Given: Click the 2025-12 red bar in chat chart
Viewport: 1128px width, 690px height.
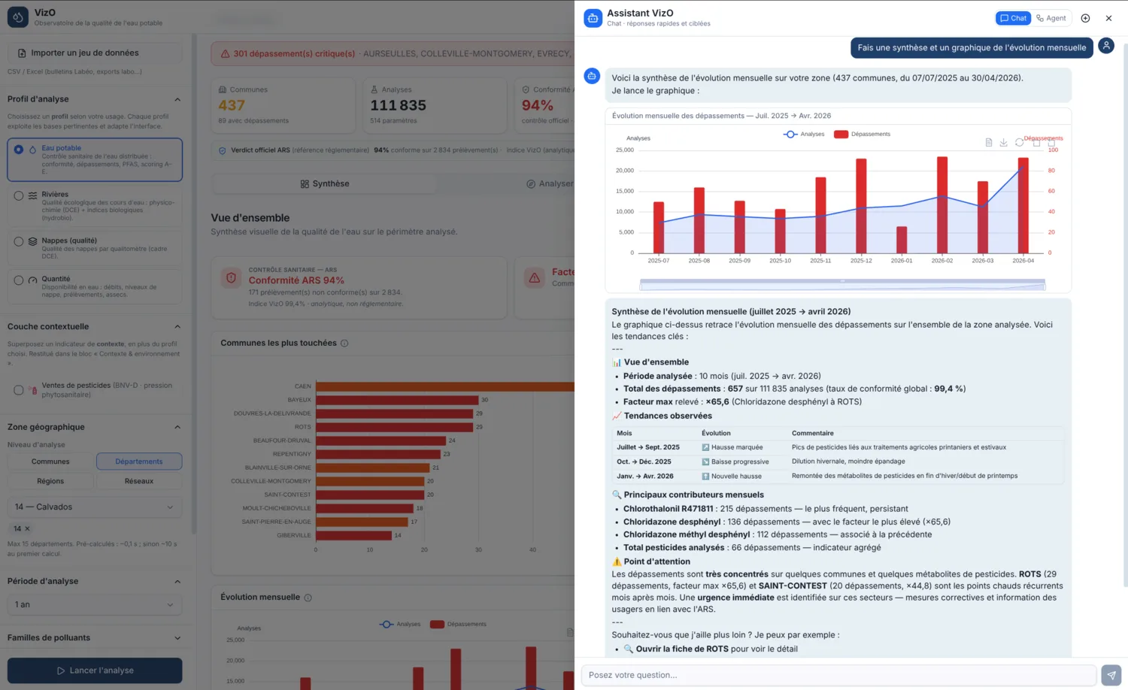Looking at the screenshot, I should (861, 206).
